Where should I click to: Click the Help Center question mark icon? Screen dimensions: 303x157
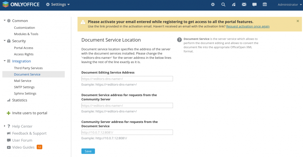click(9, 126)
